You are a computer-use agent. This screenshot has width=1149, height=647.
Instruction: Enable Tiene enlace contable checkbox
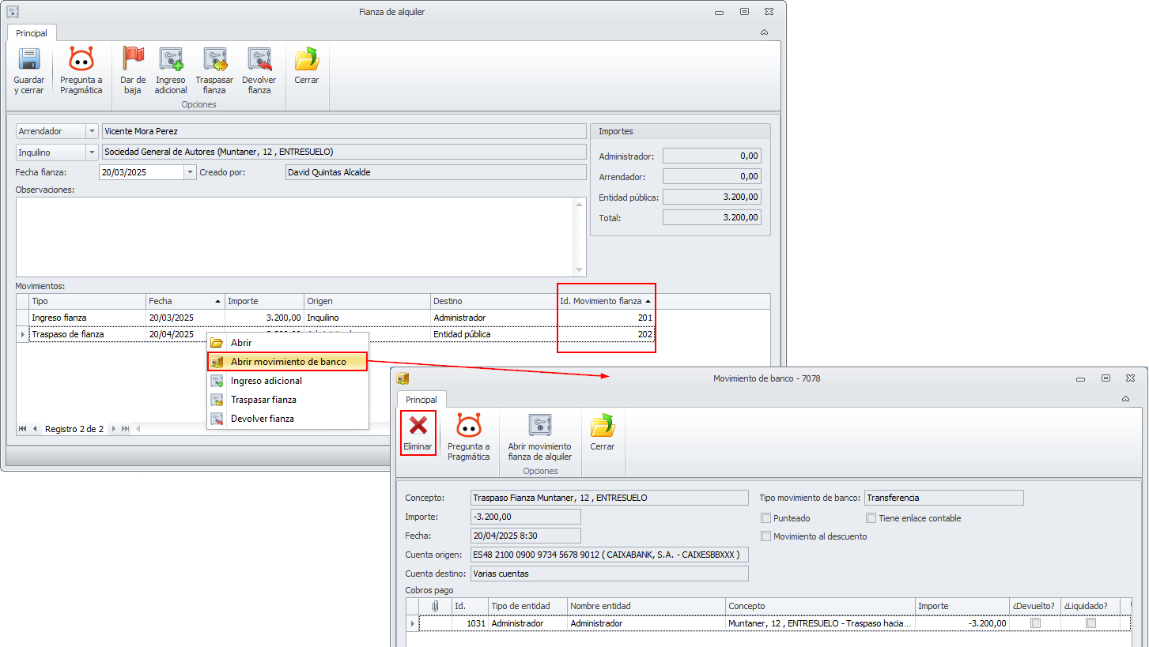pos(871,518)
